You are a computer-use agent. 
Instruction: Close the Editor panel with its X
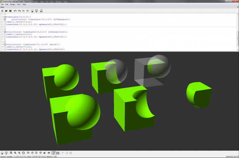coord(238,7)
